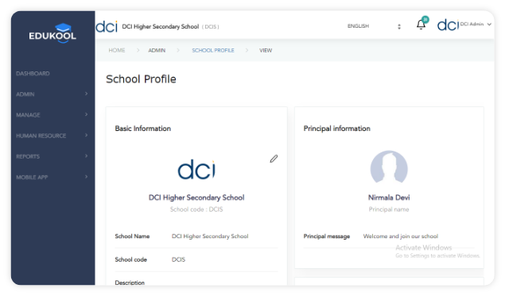Select Admin in the sidebar menu
This screenshot has width=505, height=296.
(25, 94)
